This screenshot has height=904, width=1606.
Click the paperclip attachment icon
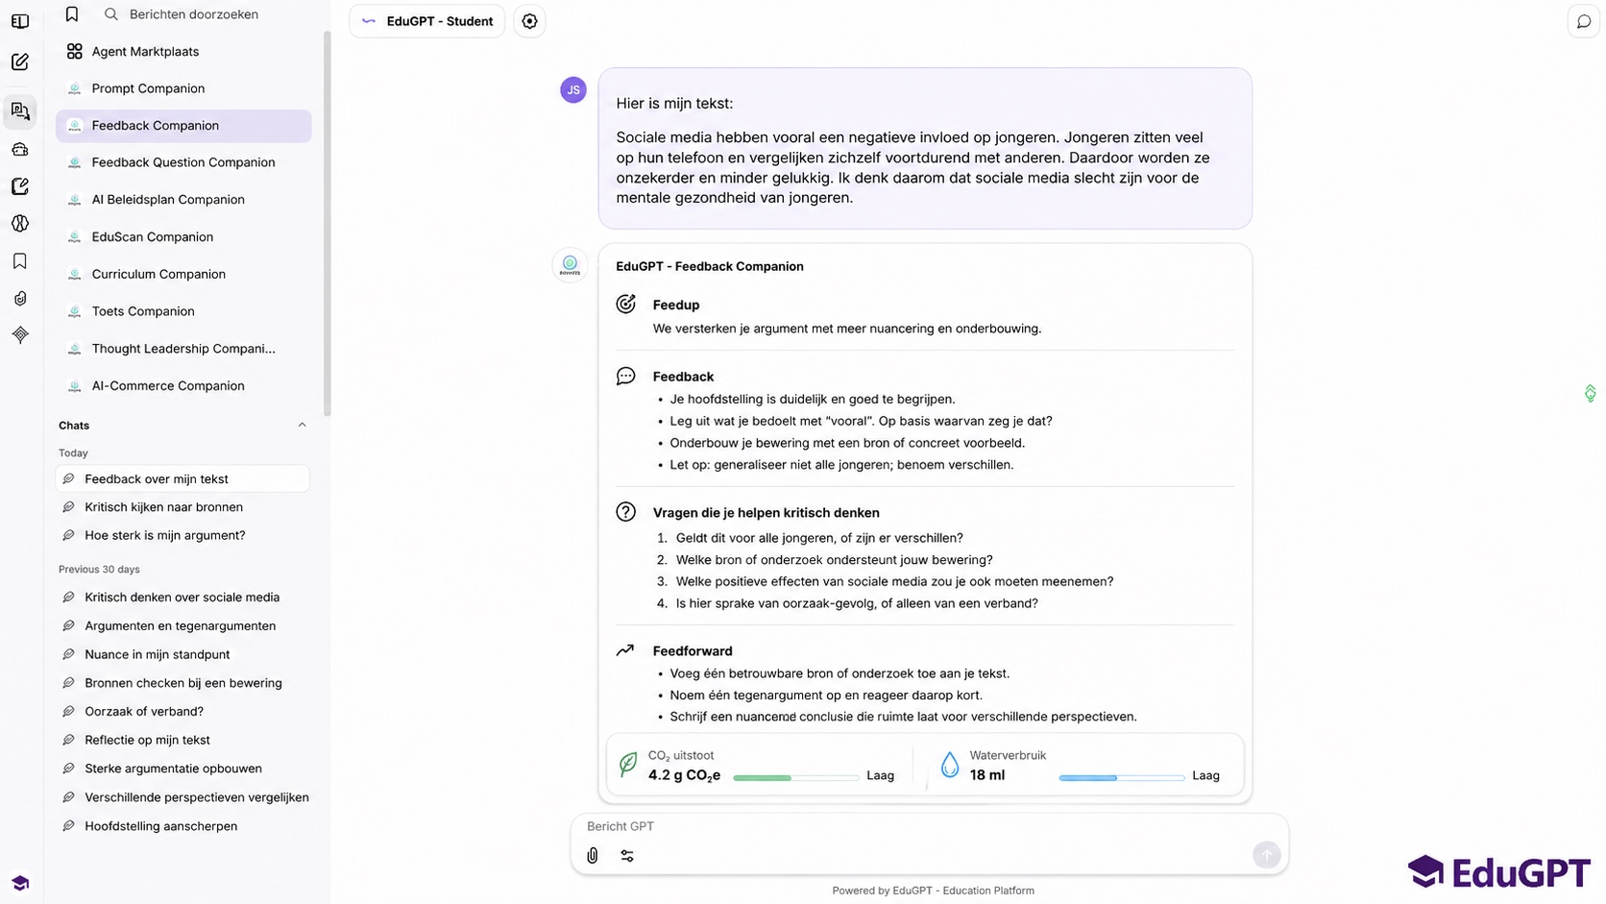pyautogui.click(x=593, y=855)
